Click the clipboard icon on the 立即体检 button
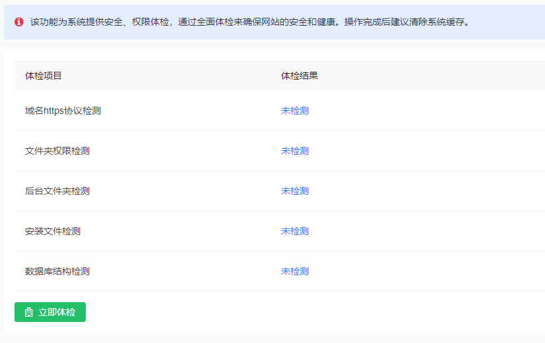This screenshot has height=343, width=545. 28,313
